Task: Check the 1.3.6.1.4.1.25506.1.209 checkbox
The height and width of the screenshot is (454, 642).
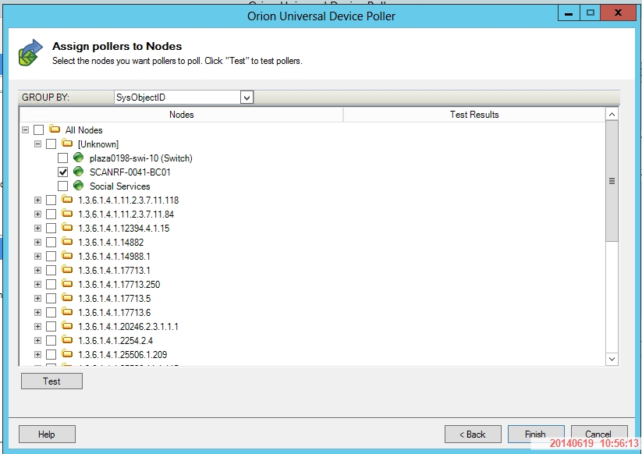Action: pos(51,354)
